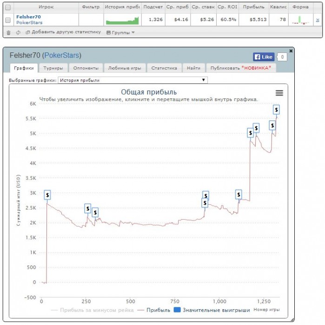Switch to the Графики tab
This screenshot has height=325, width=325.
point(24,68)
